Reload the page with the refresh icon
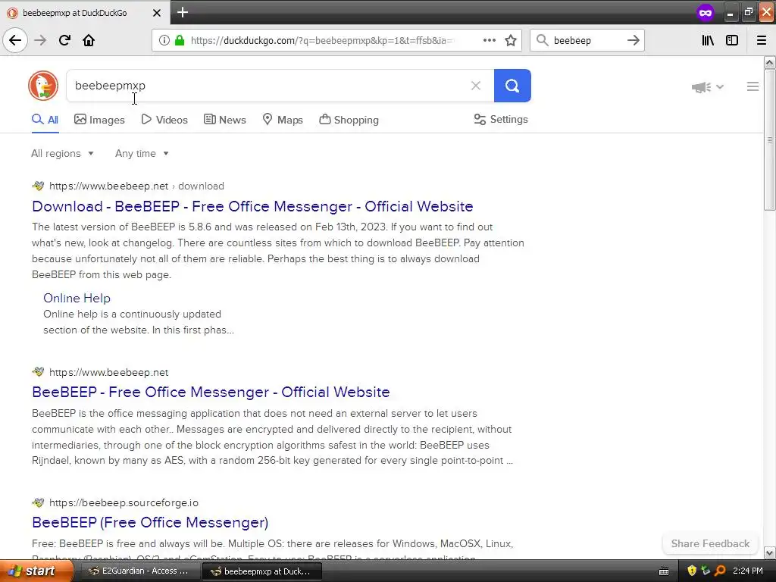 coord(64,40)
